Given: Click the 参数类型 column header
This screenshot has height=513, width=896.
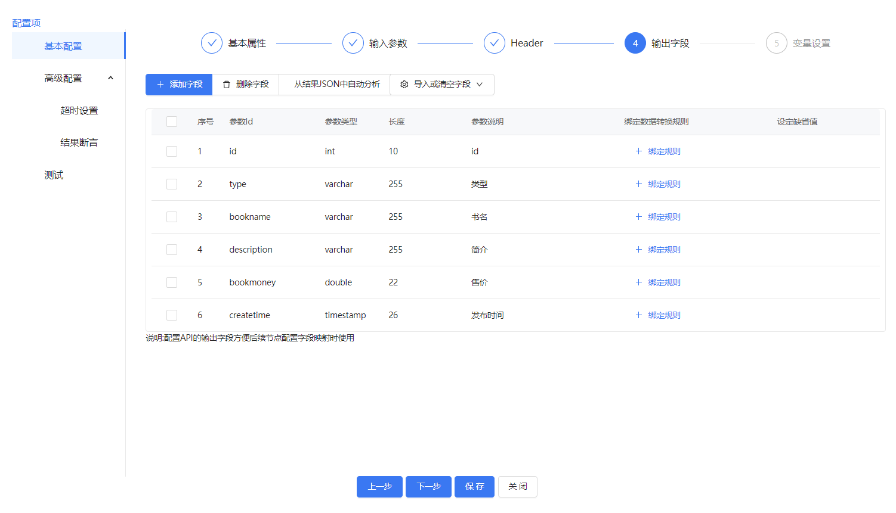Looking at the screenshot, I should [x=341, y=122].
